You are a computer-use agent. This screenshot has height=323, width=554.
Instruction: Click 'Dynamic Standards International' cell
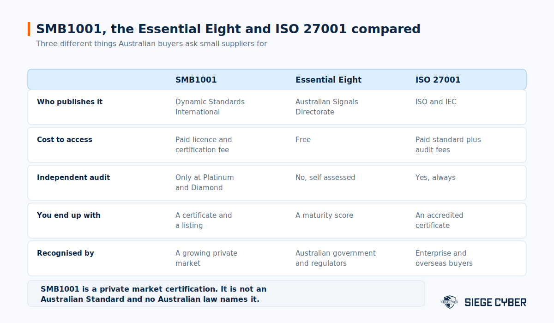tap(210, 107)
